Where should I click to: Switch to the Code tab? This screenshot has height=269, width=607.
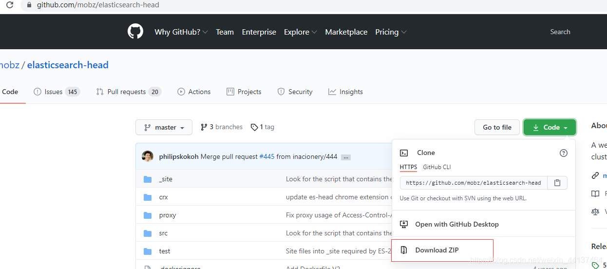[x=10, y=92]
